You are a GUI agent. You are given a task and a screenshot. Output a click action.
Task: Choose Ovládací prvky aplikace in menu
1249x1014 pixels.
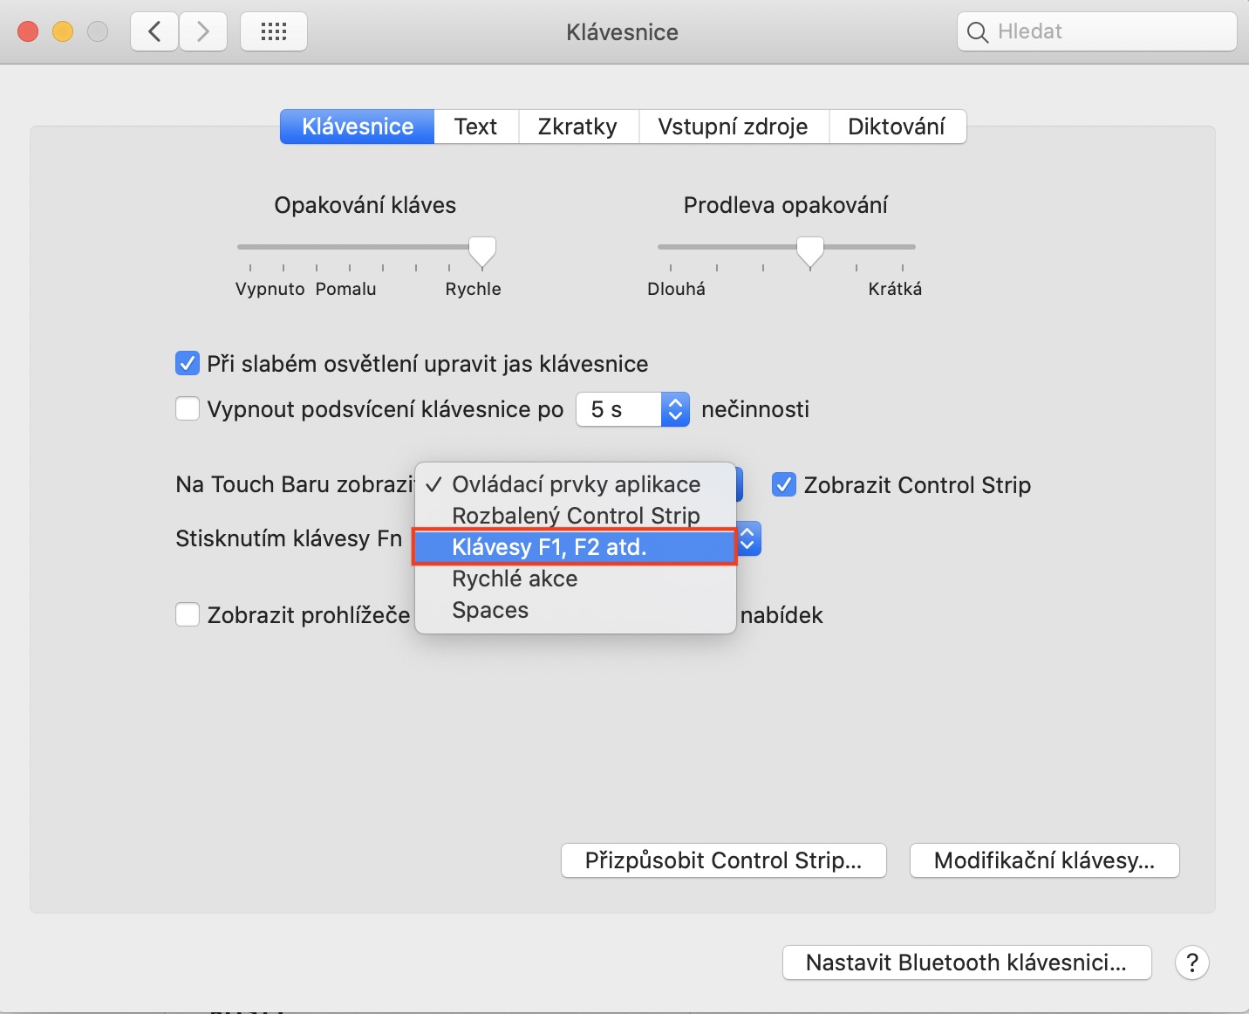pos(576,484)
